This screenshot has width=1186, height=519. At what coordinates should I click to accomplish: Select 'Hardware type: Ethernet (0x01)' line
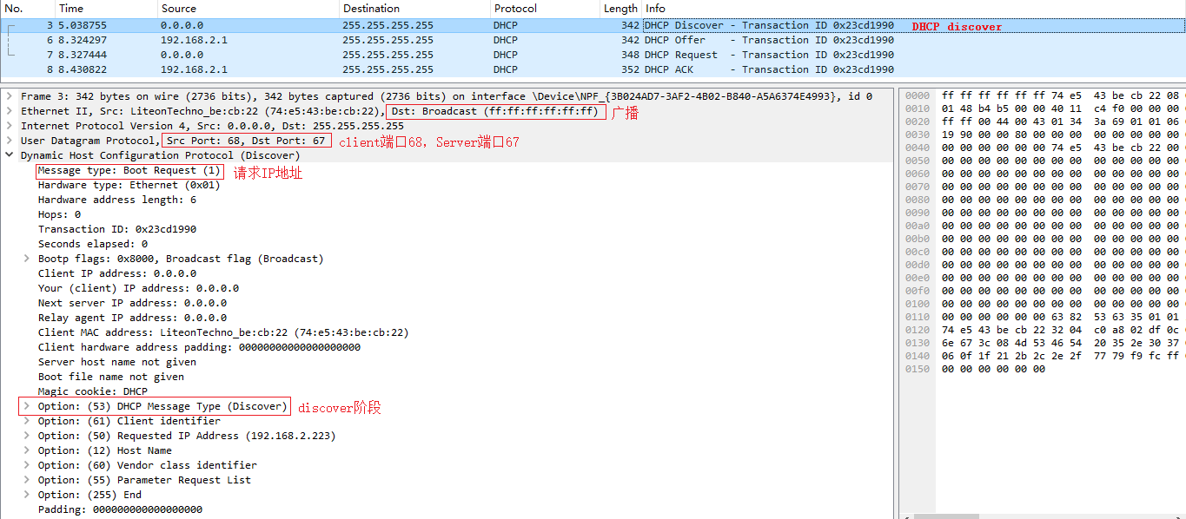click(x=129, y=185)
